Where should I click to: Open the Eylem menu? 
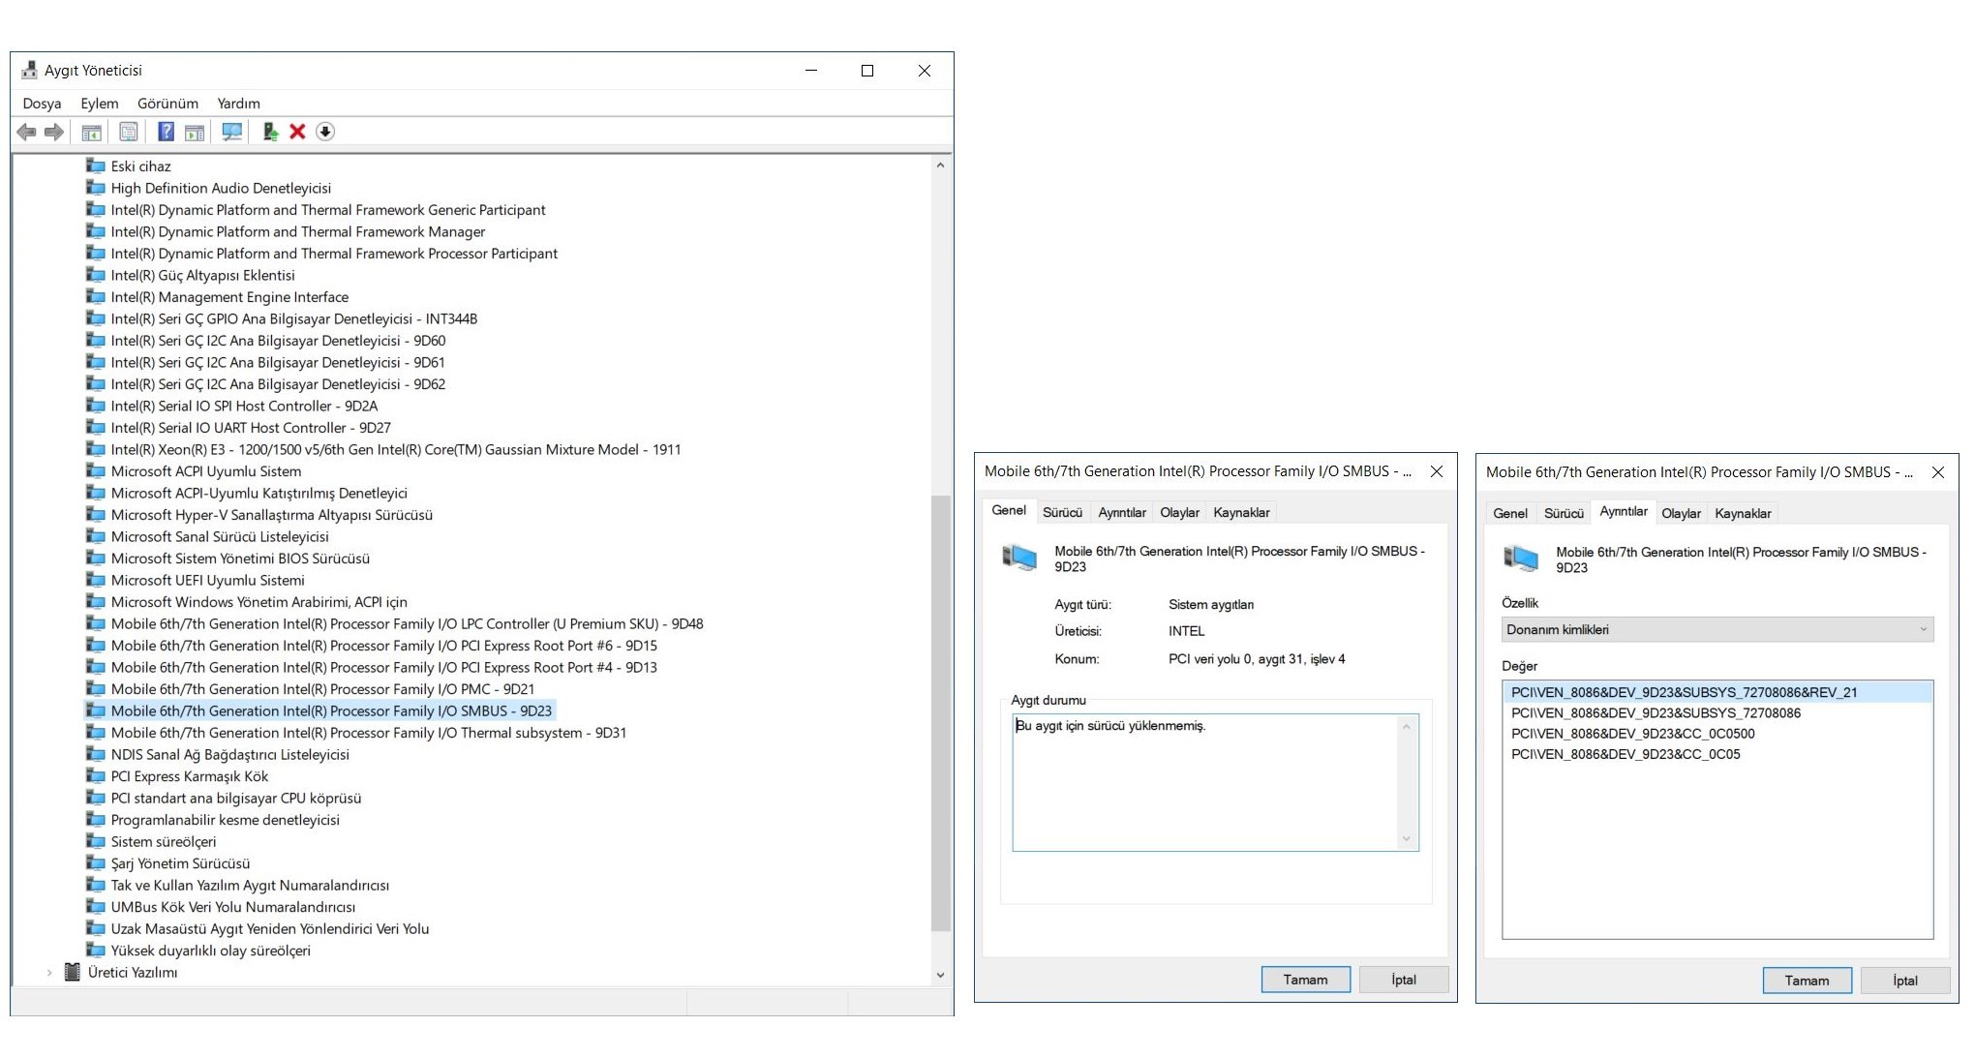(99, 104)
